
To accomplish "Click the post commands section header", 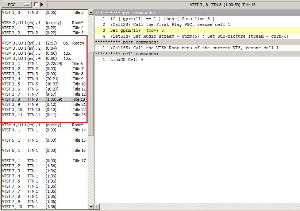I will tap(197, 42).
